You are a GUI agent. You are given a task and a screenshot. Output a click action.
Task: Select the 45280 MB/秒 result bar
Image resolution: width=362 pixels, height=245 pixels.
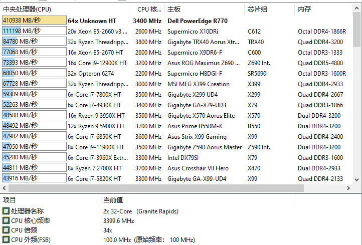point(34,157)
